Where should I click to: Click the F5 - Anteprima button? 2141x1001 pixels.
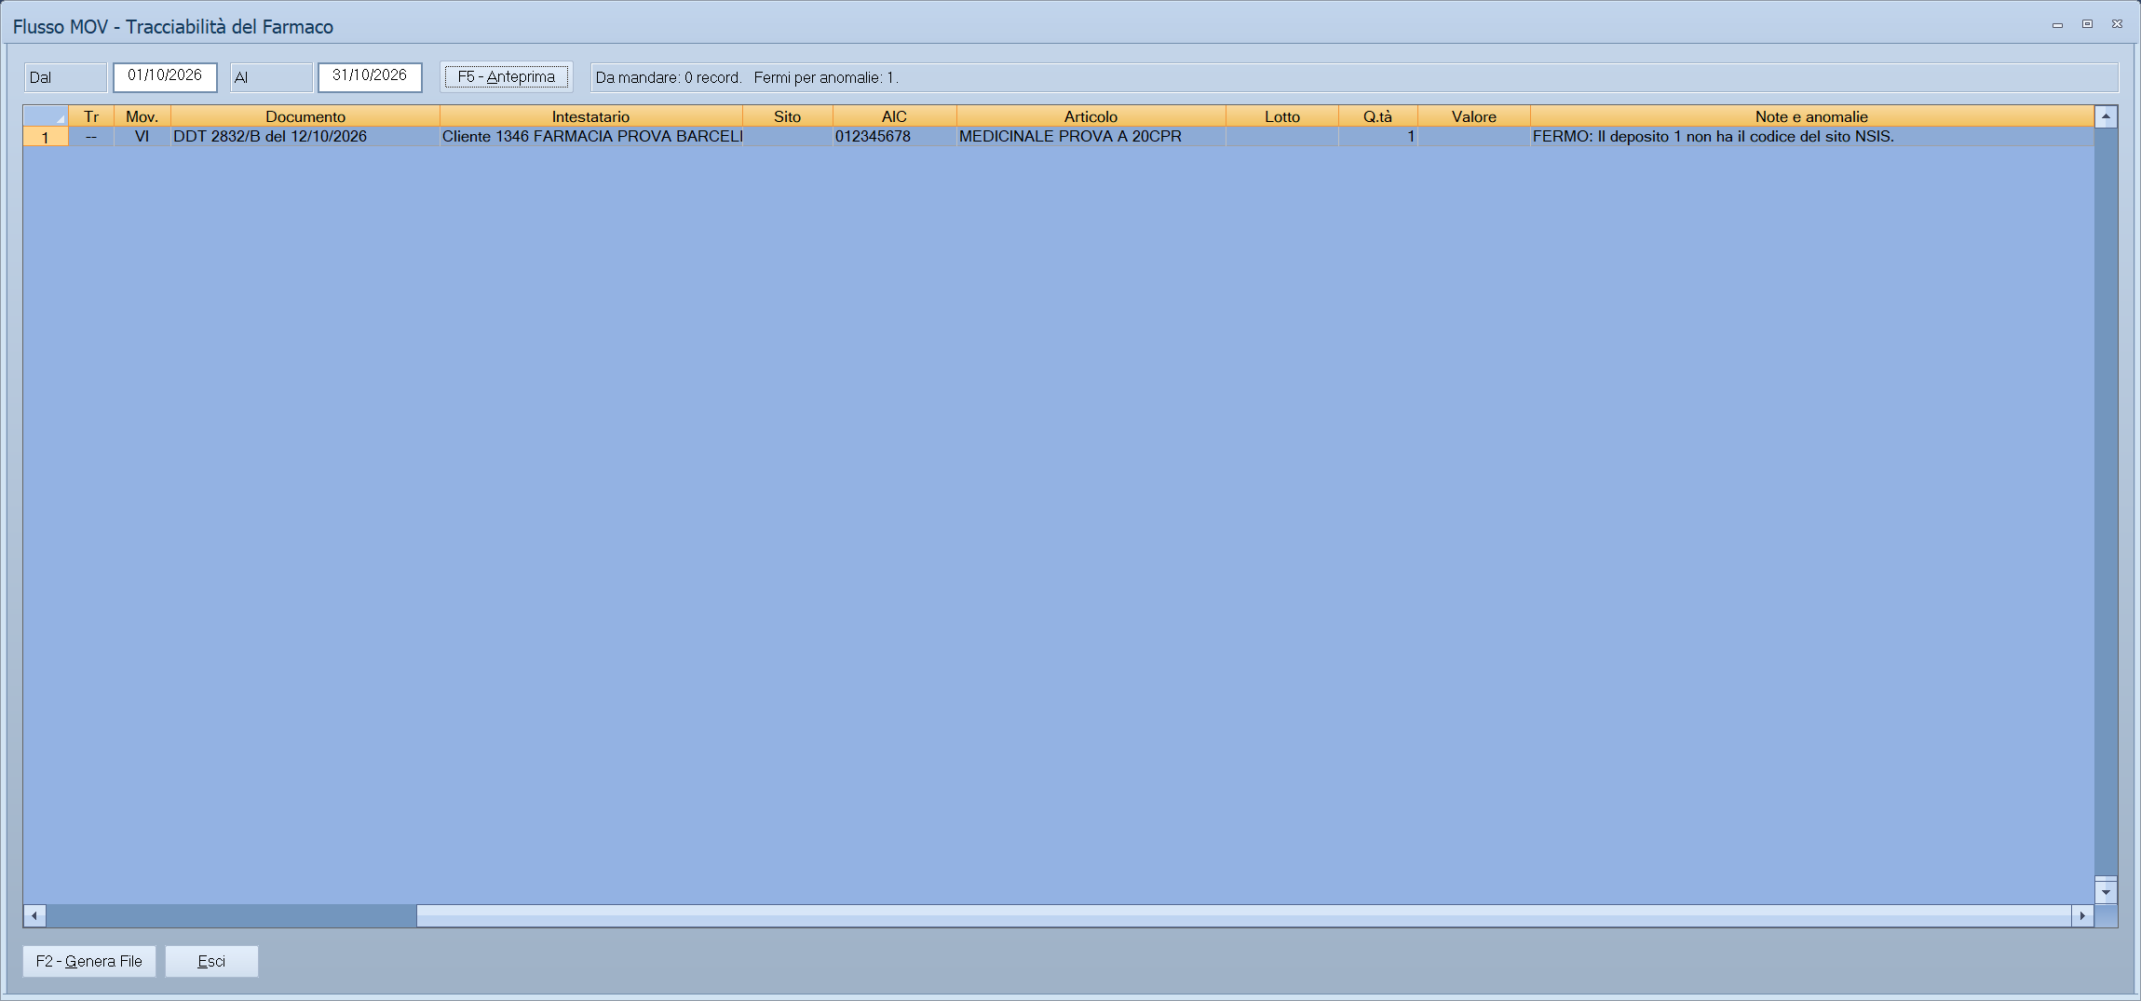tap(507, 77)
